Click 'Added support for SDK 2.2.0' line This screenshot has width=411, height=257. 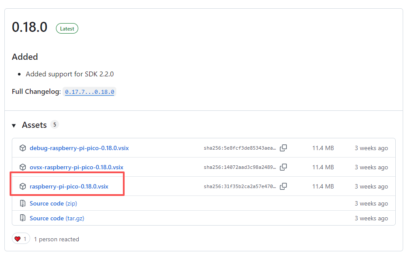point(70,74)
